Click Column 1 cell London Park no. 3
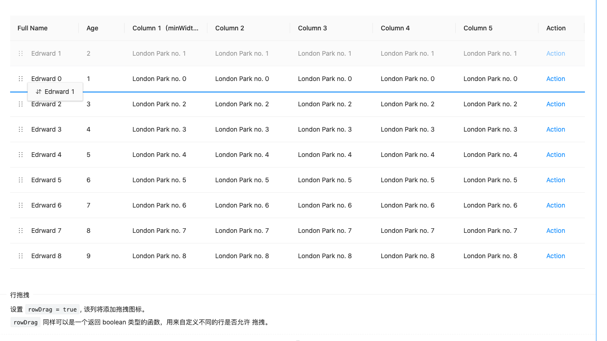607x341 pixels. (159, 129)
